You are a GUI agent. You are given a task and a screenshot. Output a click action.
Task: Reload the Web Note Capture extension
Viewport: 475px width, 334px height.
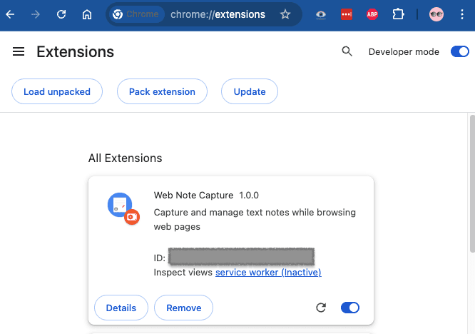click(x=321, y=308)
